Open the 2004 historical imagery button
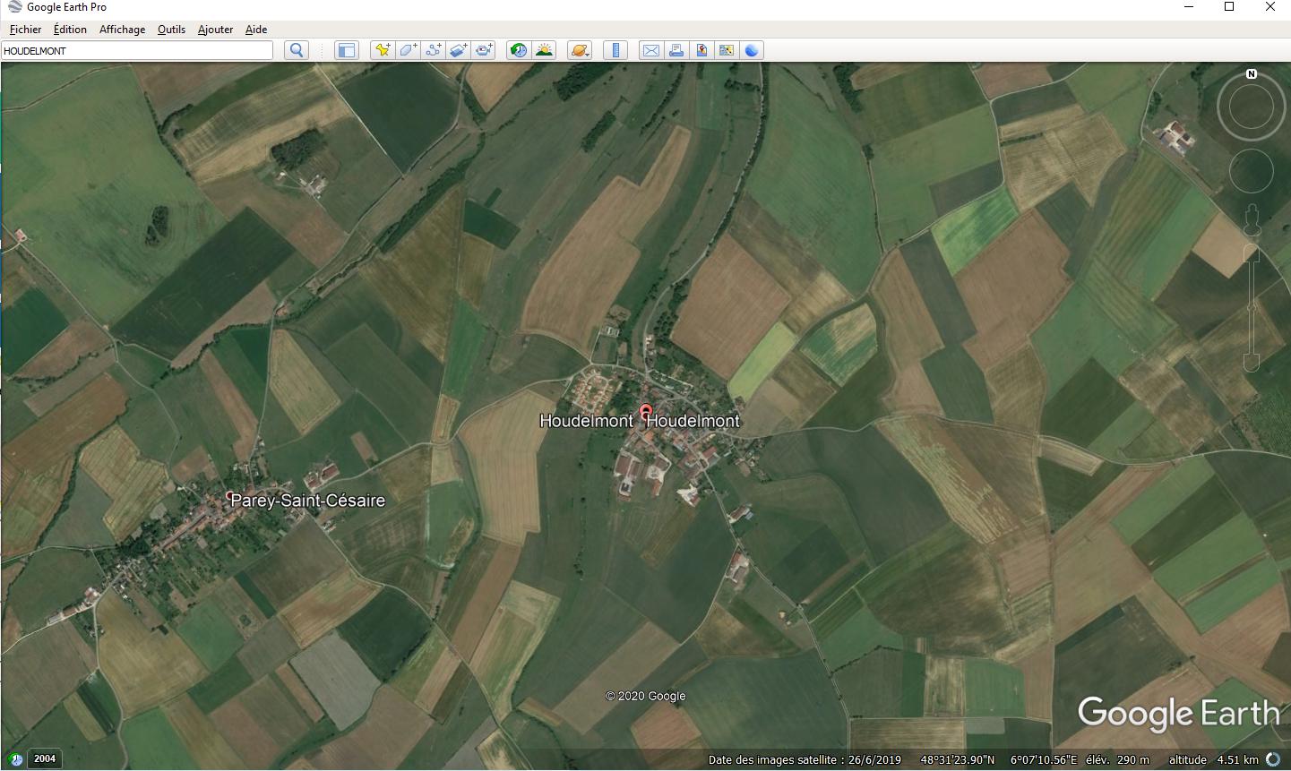This screenshot has height=771, width=1291. pyautogui.click(x=45, y=758)
